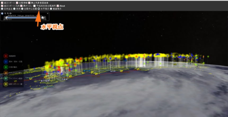
Task: Enable the 平成25年度台風26号 checkbox
Action: click(x=34, y=6)
